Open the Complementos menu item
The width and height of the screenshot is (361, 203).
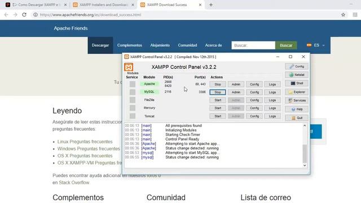pyautogui.click(x=130, y=45)
